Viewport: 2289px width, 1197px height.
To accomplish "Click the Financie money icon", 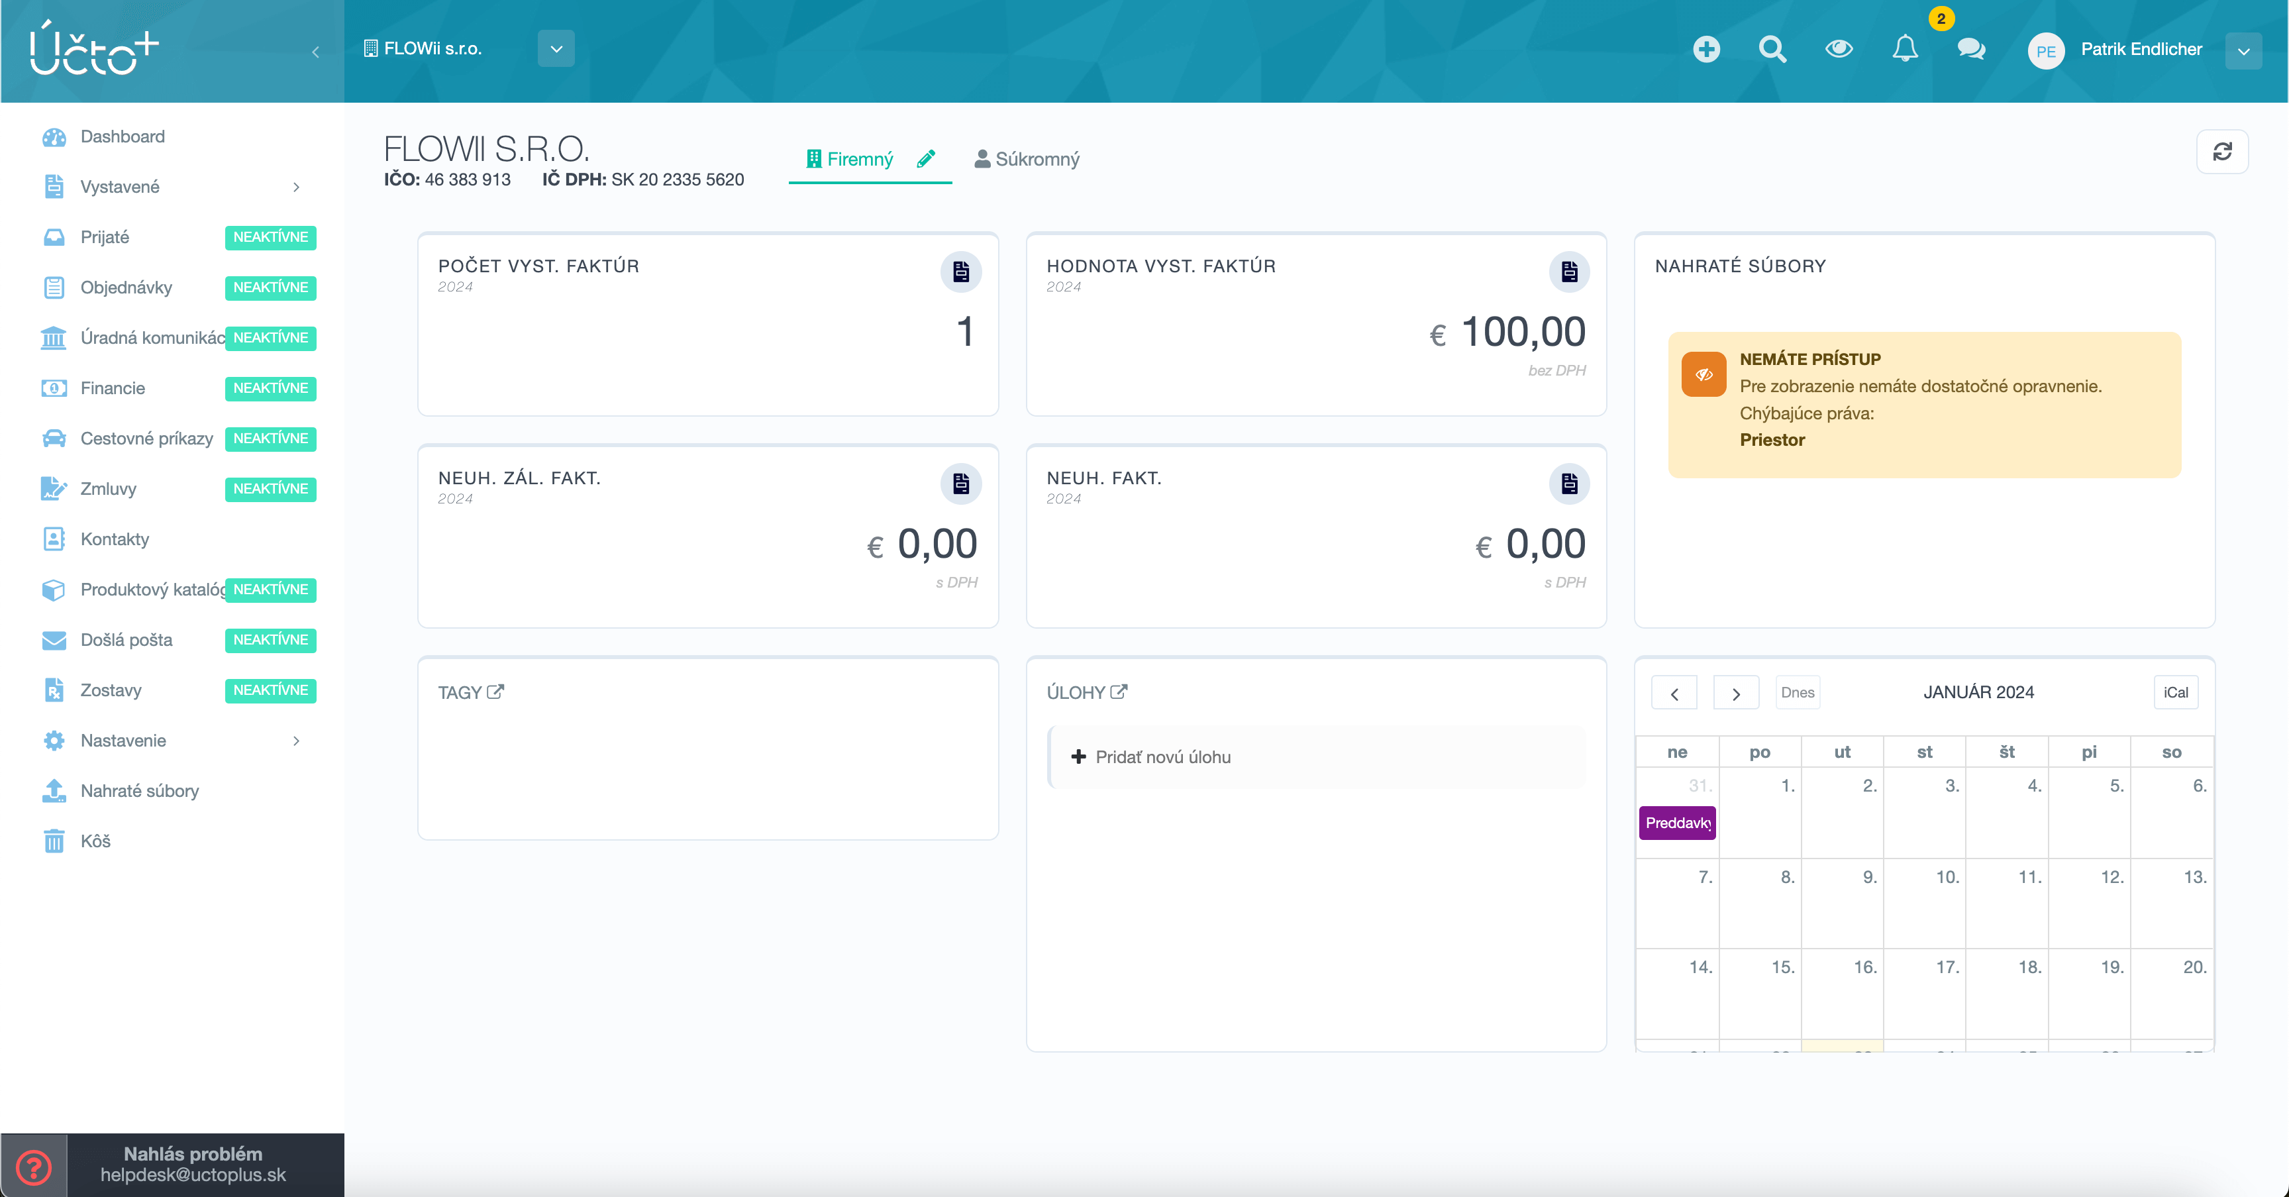I will [x=54, y=388].
